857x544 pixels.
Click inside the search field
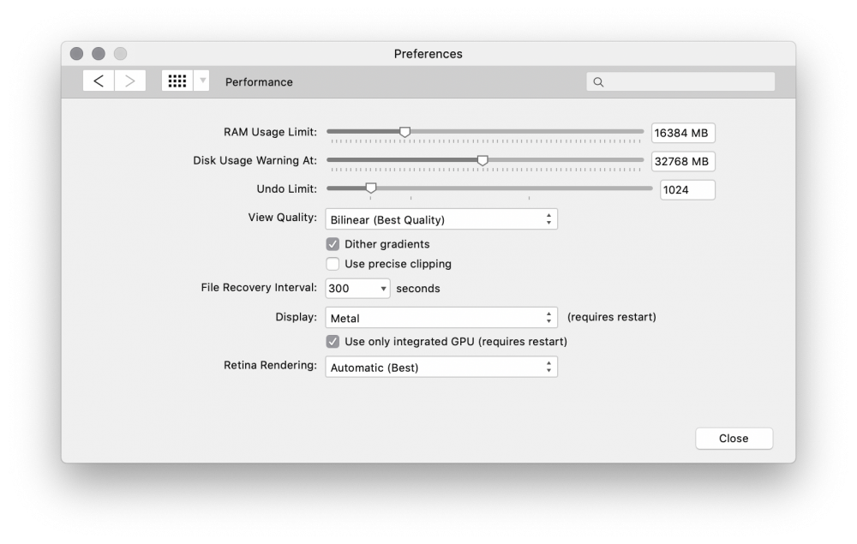point(677,81)
